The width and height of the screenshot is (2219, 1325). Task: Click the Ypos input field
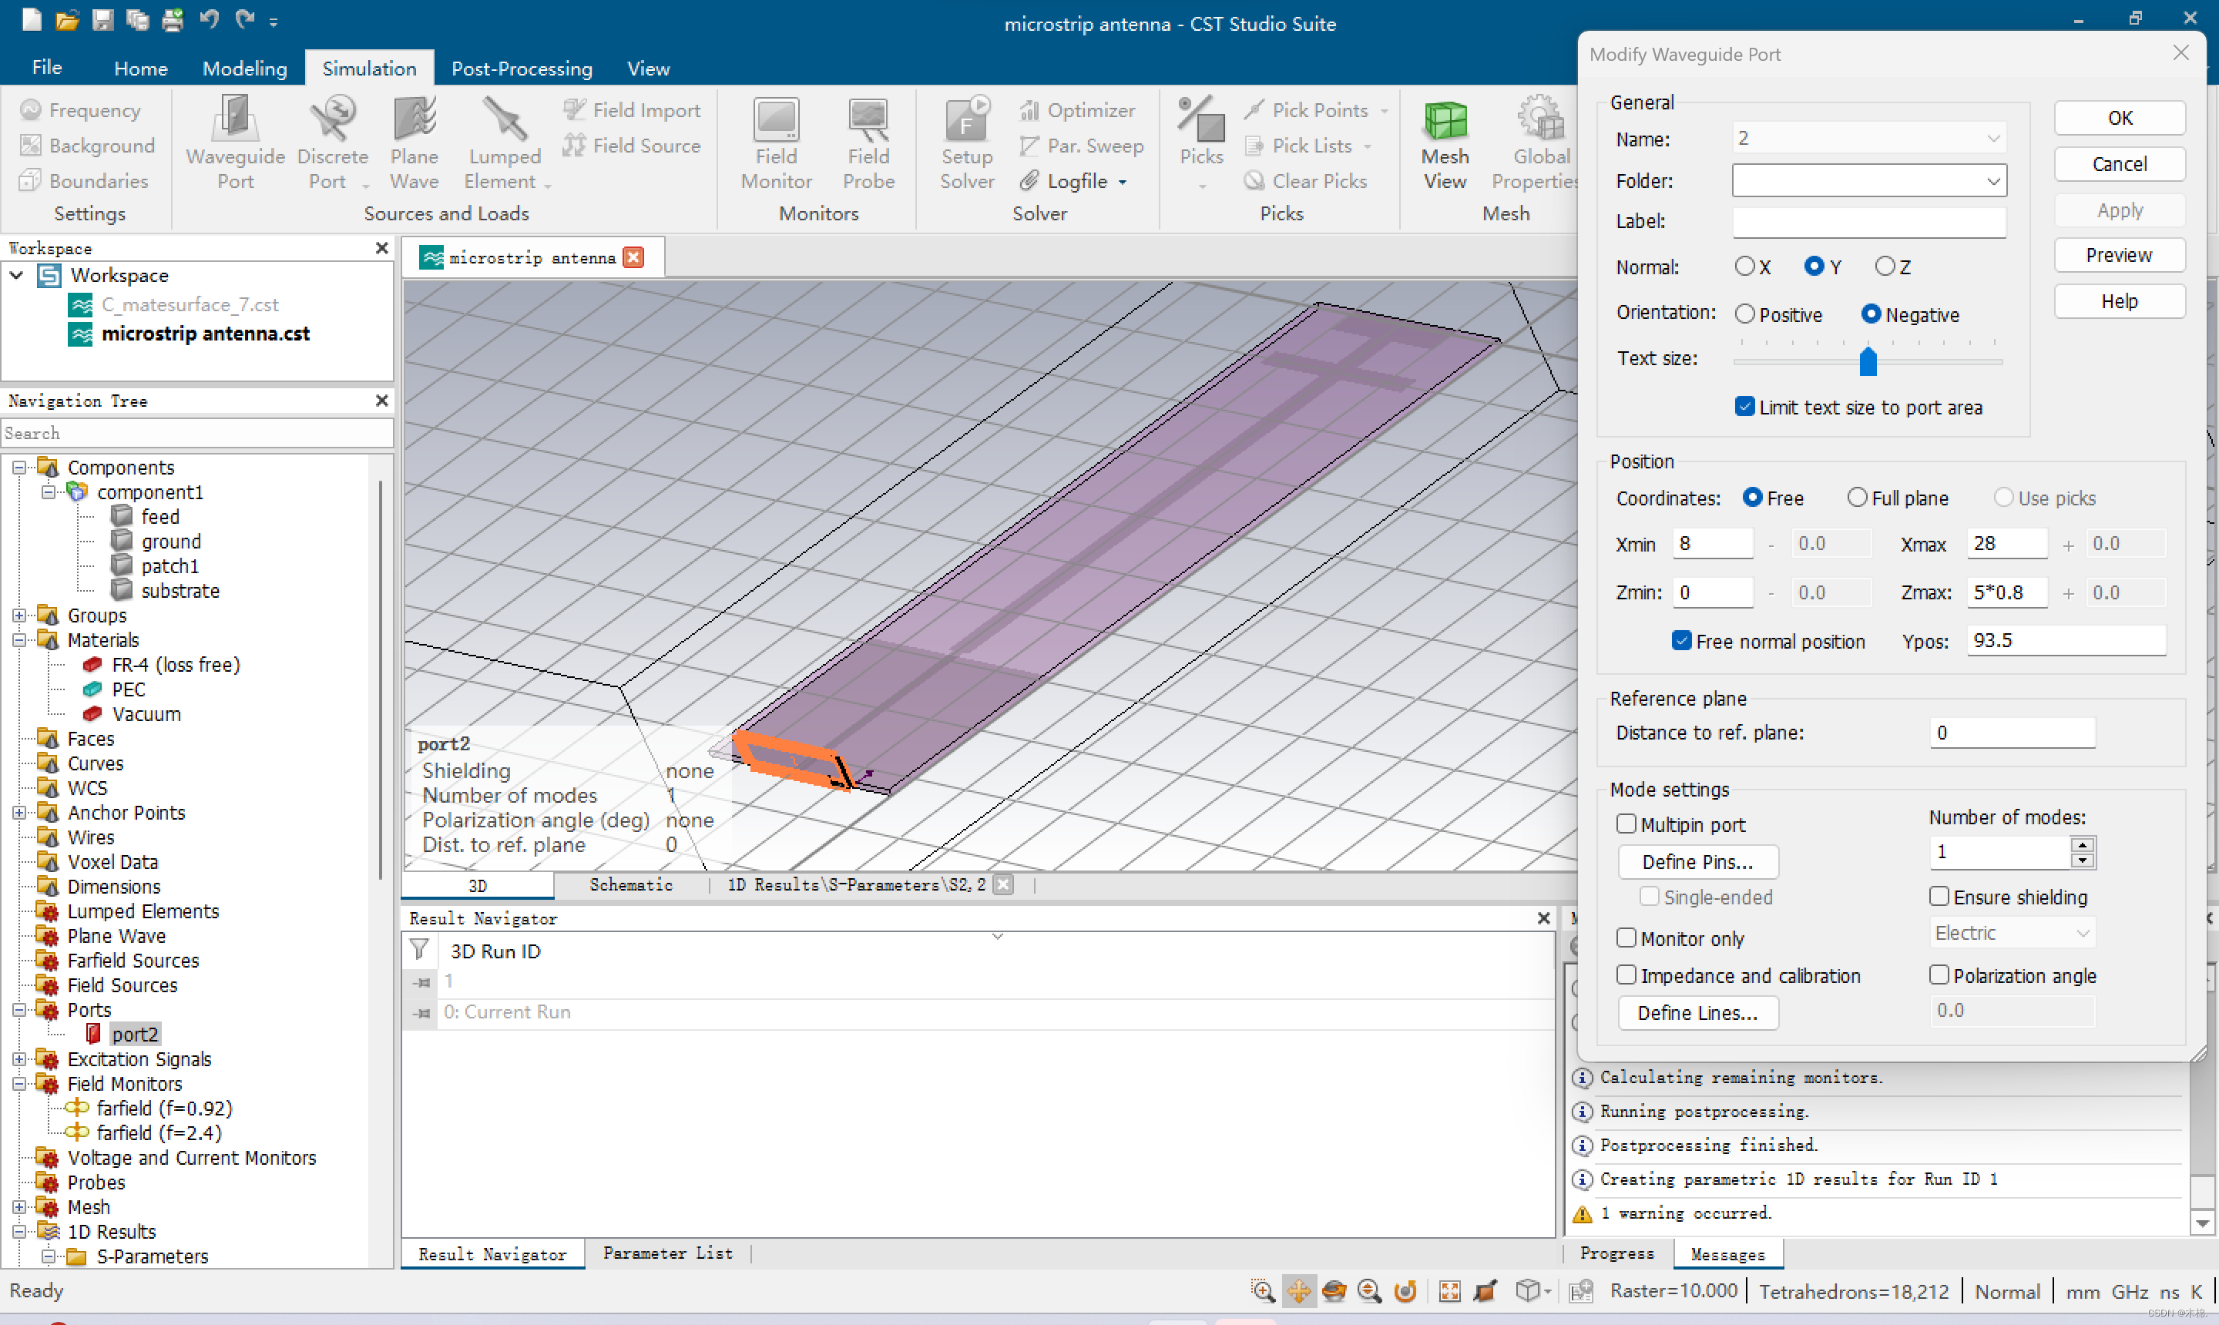[x=2065, y=640]
